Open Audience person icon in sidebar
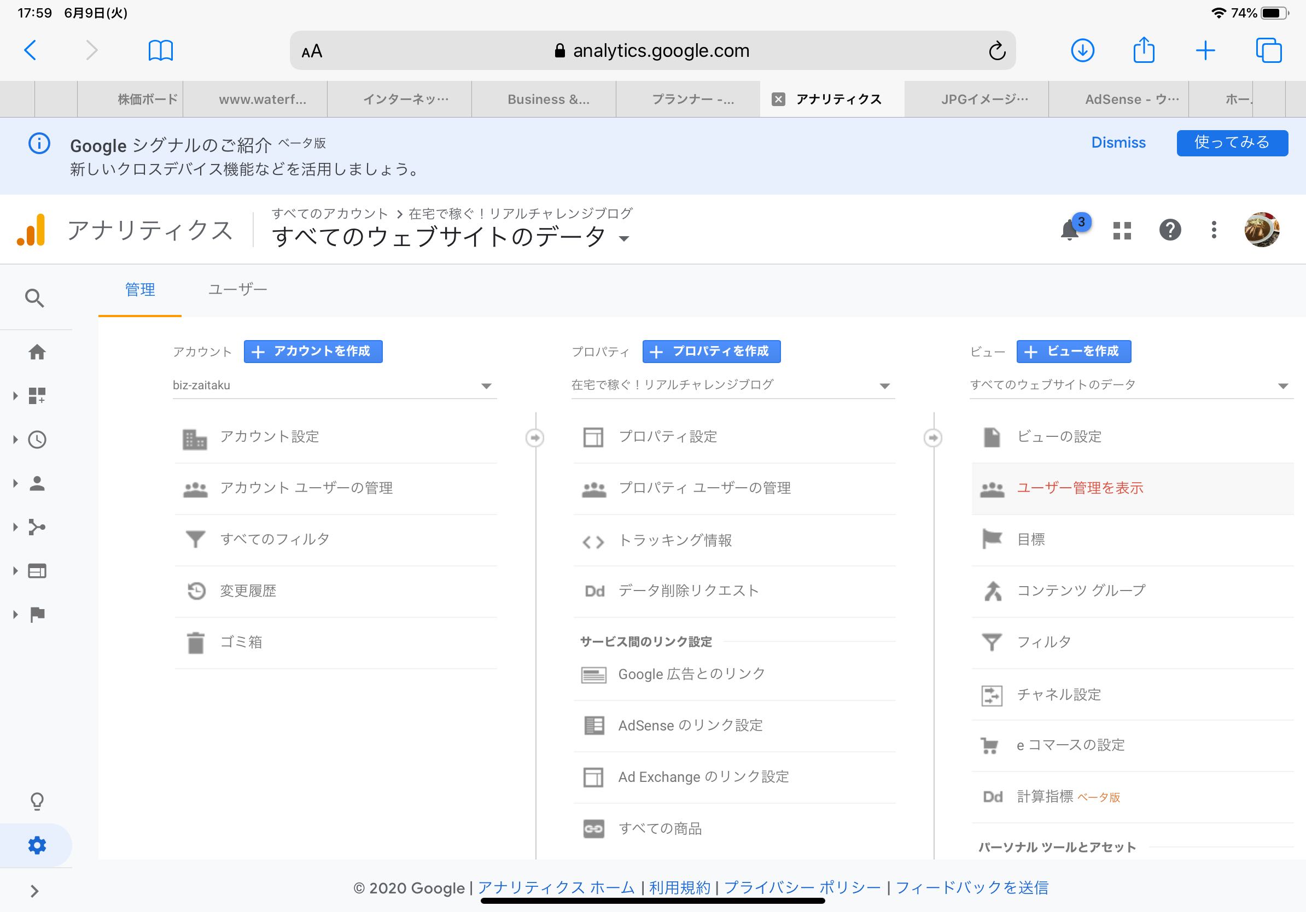This screenshot has width=1306, height=912. click(x=38, y=483)
